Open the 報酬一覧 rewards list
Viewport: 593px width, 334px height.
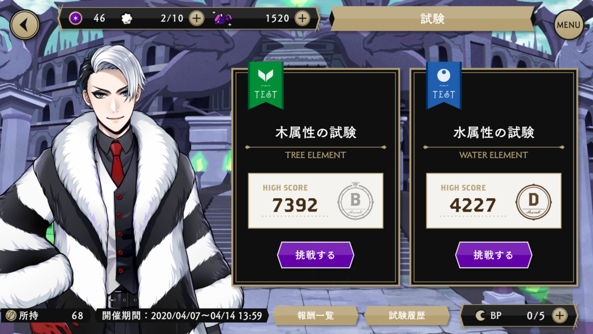[316, 315]
